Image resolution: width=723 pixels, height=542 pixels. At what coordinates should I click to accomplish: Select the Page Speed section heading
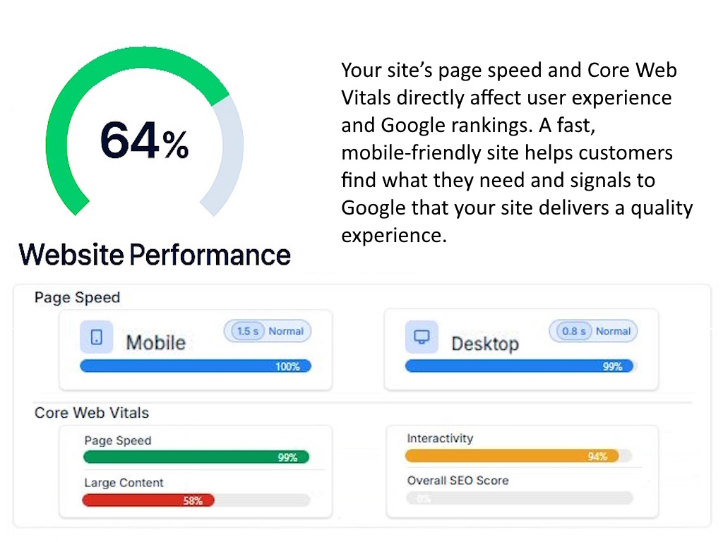(x=77, y=298)
